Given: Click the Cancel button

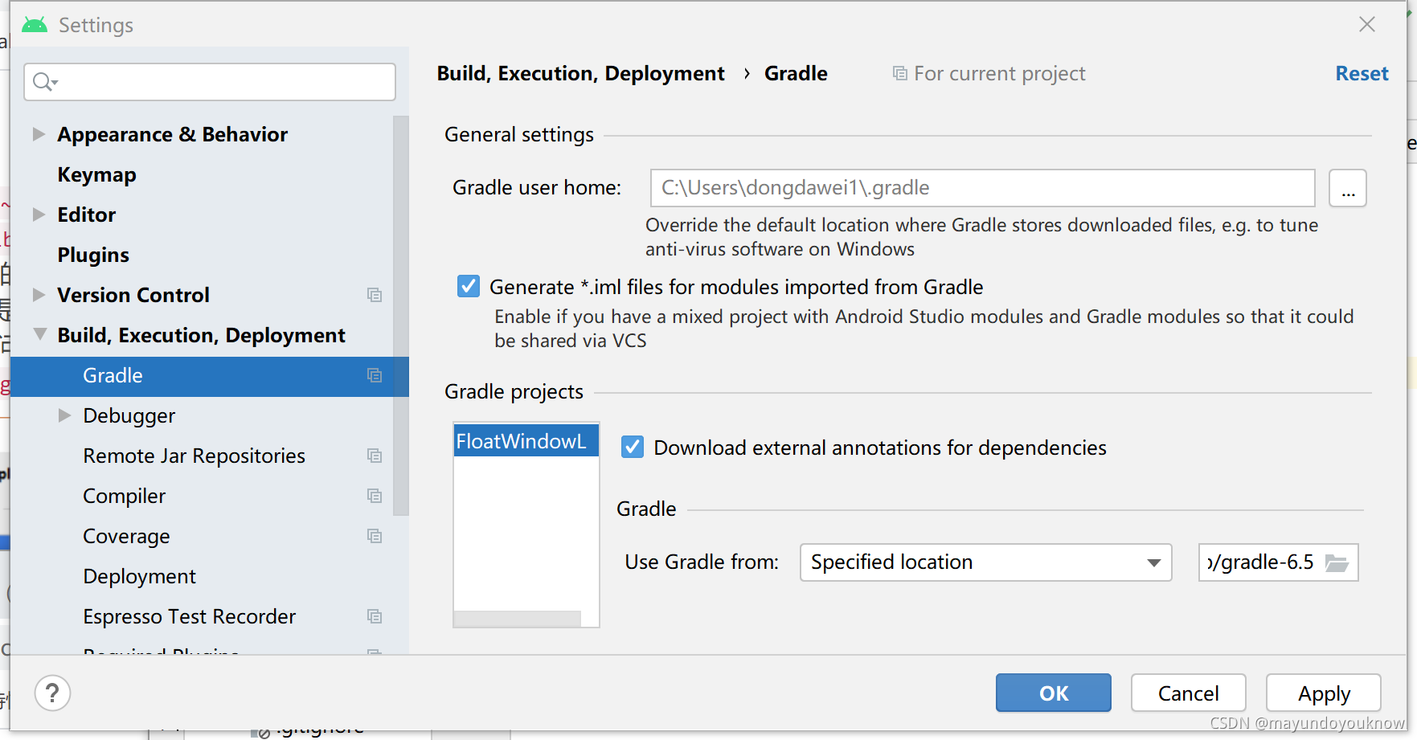Looking at the screenshot, I should 1188,693.
